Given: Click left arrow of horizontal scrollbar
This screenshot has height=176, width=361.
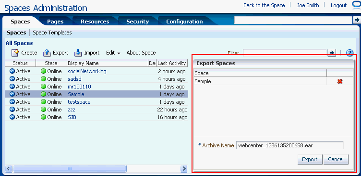Looking at the screenshot, I should (9, 169).
